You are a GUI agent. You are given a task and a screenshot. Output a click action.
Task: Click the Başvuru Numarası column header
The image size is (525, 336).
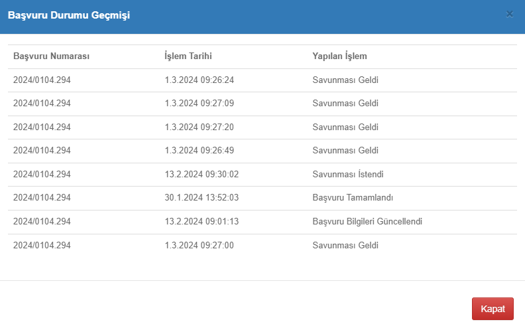point(51,56)
